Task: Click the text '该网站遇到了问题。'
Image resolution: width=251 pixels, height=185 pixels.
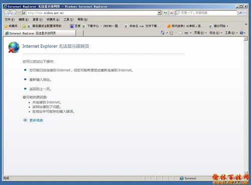Action: tap(47, 107)
